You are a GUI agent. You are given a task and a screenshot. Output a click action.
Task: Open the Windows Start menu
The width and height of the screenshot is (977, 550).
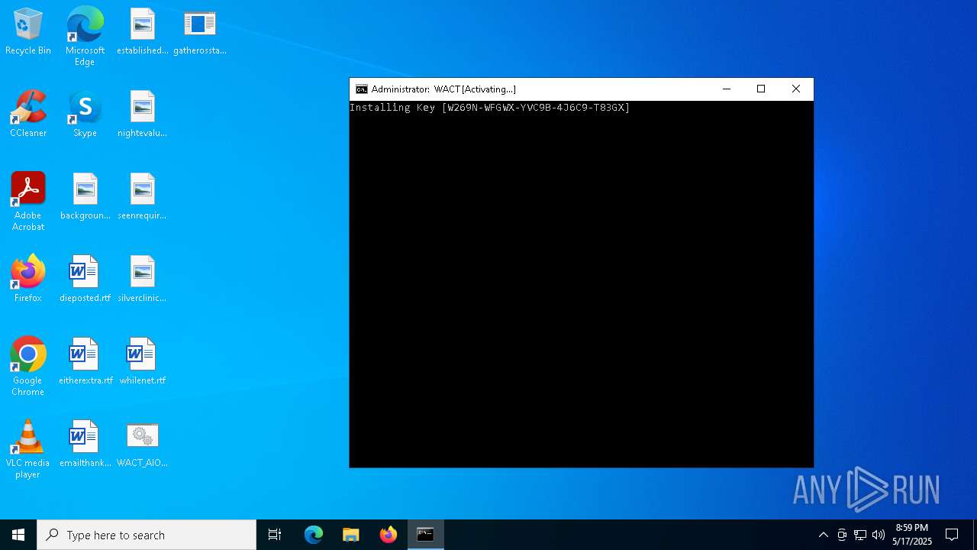(x=18, y=535)
